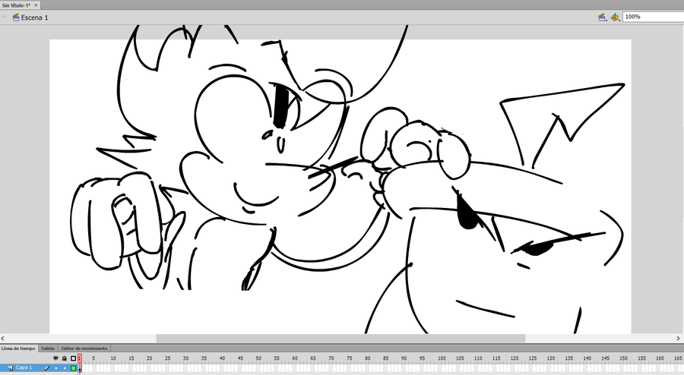684x375 pixels.
Task: Switch to the Salida tab
Action: coord(48,348)
